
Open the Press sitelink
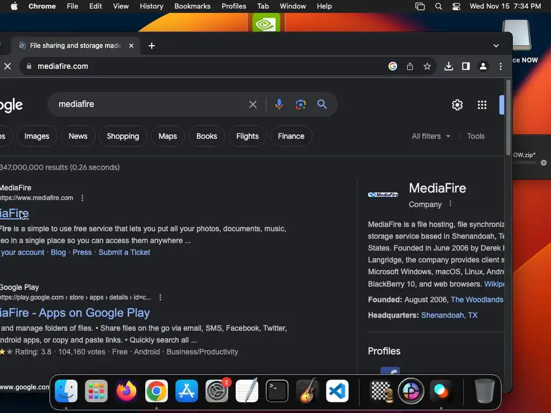[82, 253]
